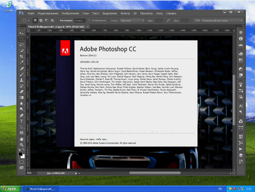Screen dimensions: 255x192
Task: Click the zoom percentage field in status bar
Action: tap(31, 173)
